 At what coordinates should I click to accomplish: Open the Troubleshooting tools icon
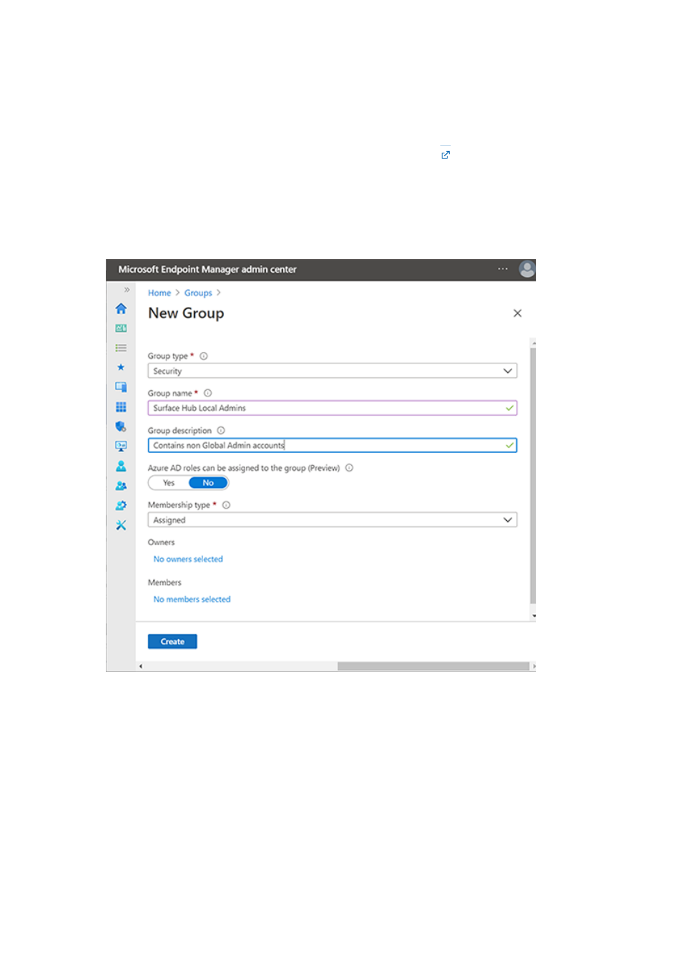121,525
